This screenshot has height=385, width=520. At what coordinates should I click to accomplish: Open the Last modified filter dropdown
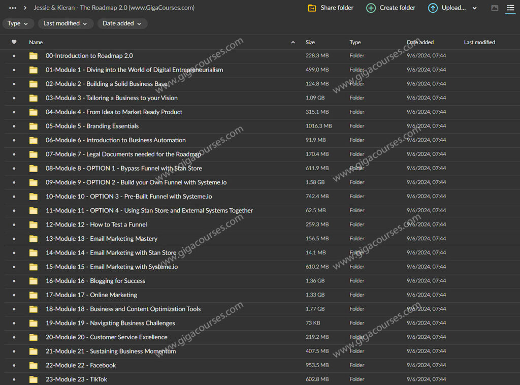point(65,23)
